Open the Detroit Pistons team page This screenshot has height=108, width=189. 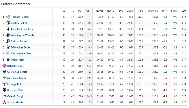click(x=15, y=66)
